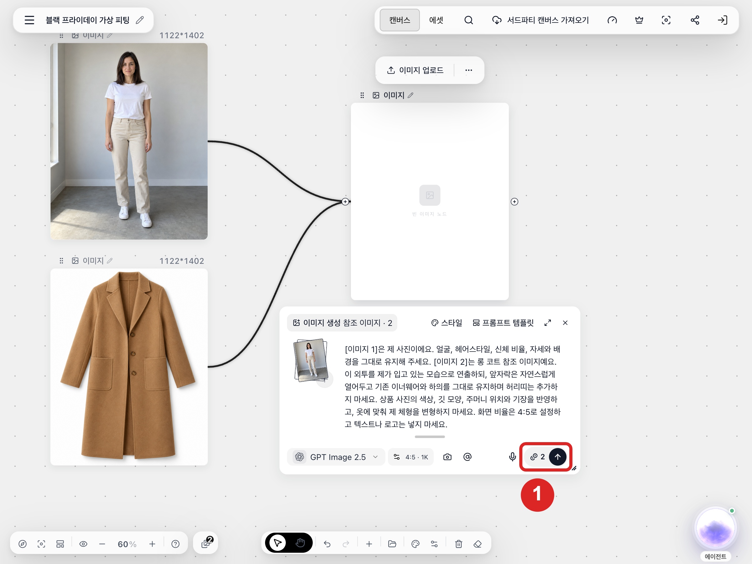752x564 pixels.
Task: Click the left plus connector of empty node
Action: (345, 201)
